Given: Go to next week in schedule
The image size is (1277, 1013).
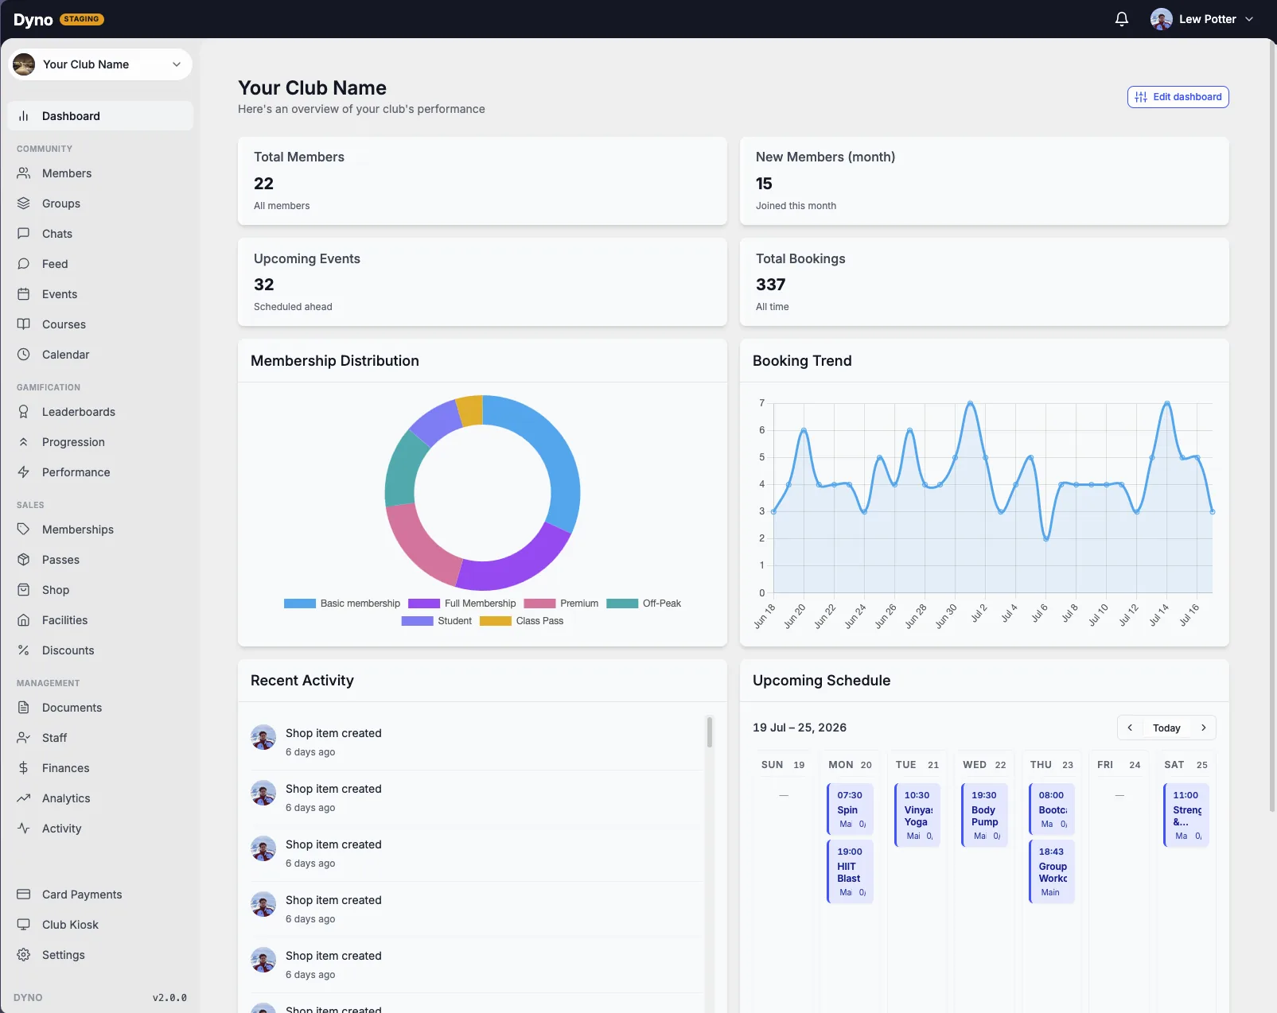Looking at the screenshot, I should [1204, 728].
